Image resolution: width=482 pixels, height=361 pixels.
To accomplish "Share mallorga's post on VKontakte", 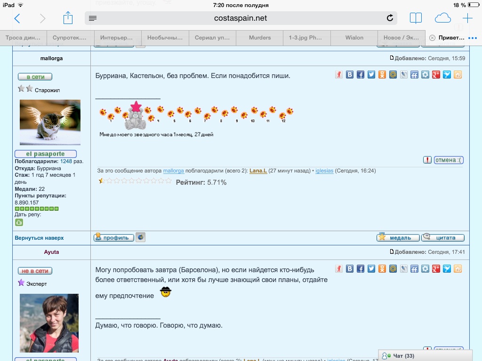I will coord(350,75).
